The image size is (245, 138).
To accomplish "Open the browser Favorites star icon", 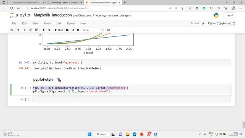I will 219,8.
